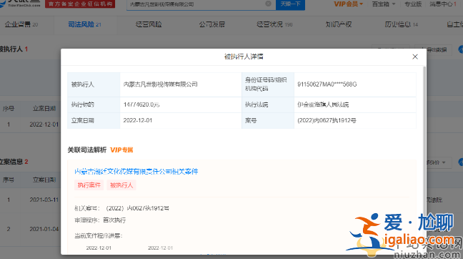Click the 被执行人 red tag

(x=121, y=185)
